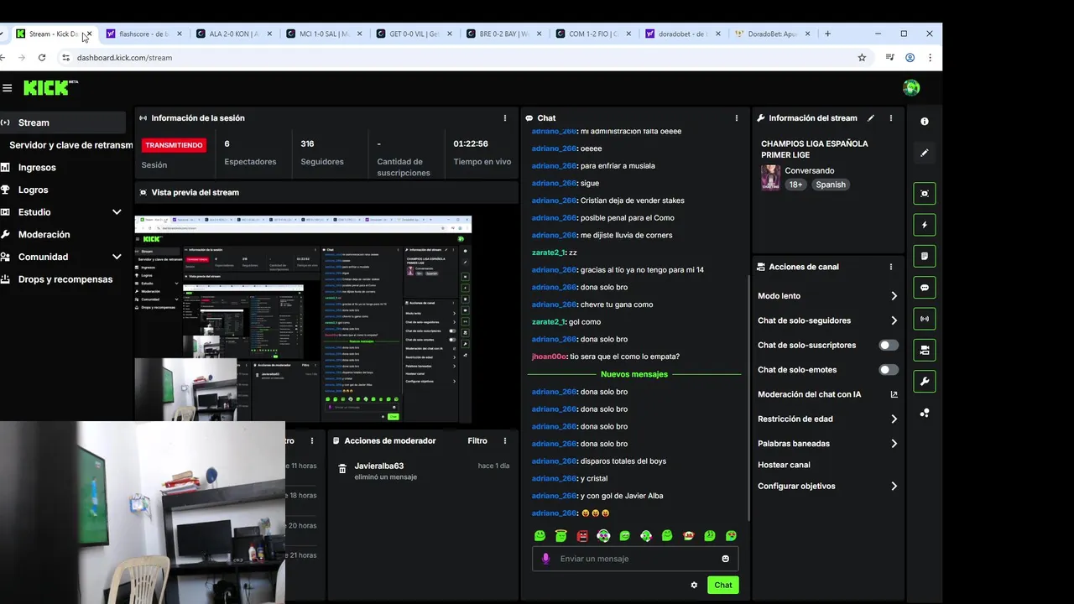The image size is (1074, 604).
Task: Toggle the camera stream widget icon
Action: [925, 350]
